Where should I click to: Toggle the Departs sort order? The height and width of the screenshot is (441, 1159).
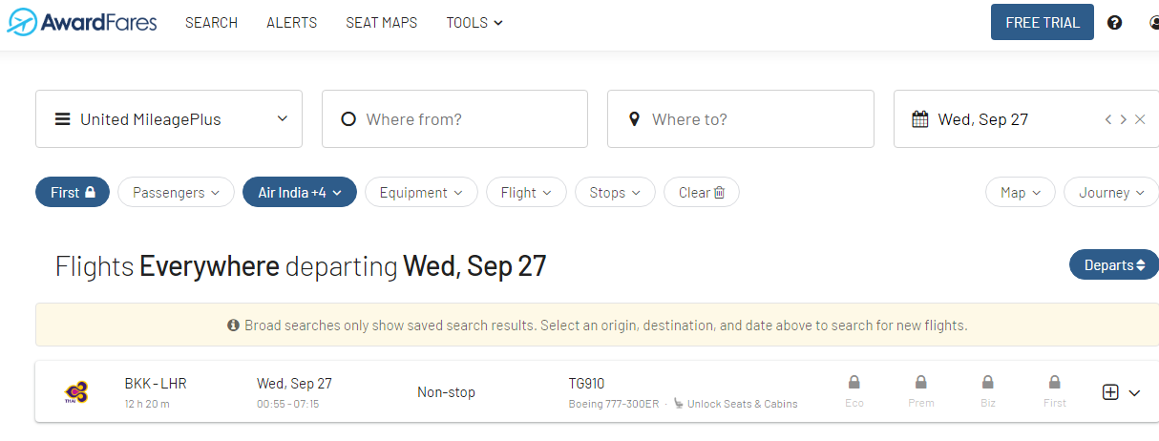1114,265
